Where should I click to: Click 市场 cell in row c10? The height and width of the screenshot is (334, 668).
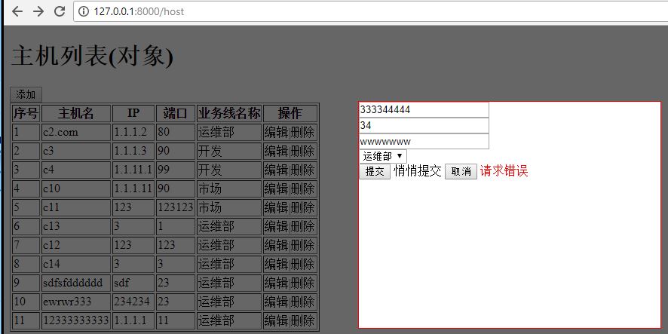click(229, 188)
